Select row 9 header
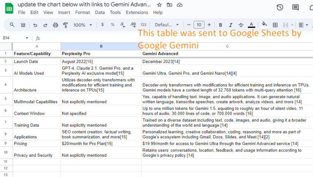313x177 pixels. [x=6, y=143]
